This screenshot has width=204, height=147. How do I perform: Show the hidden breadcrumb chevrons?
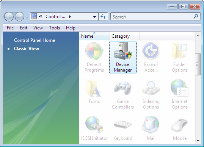click(41, 17)
